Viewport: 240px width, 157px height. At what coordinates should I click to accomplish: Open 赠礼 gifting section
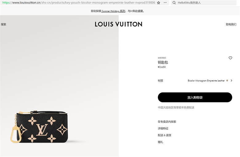click(160, 142)
